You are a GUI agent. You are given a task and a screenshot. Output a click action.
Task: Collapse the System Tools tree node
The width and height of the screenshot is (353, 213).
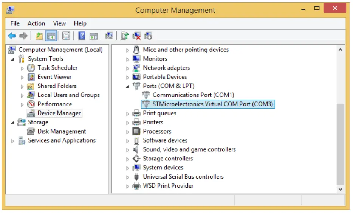coord(12,59)
